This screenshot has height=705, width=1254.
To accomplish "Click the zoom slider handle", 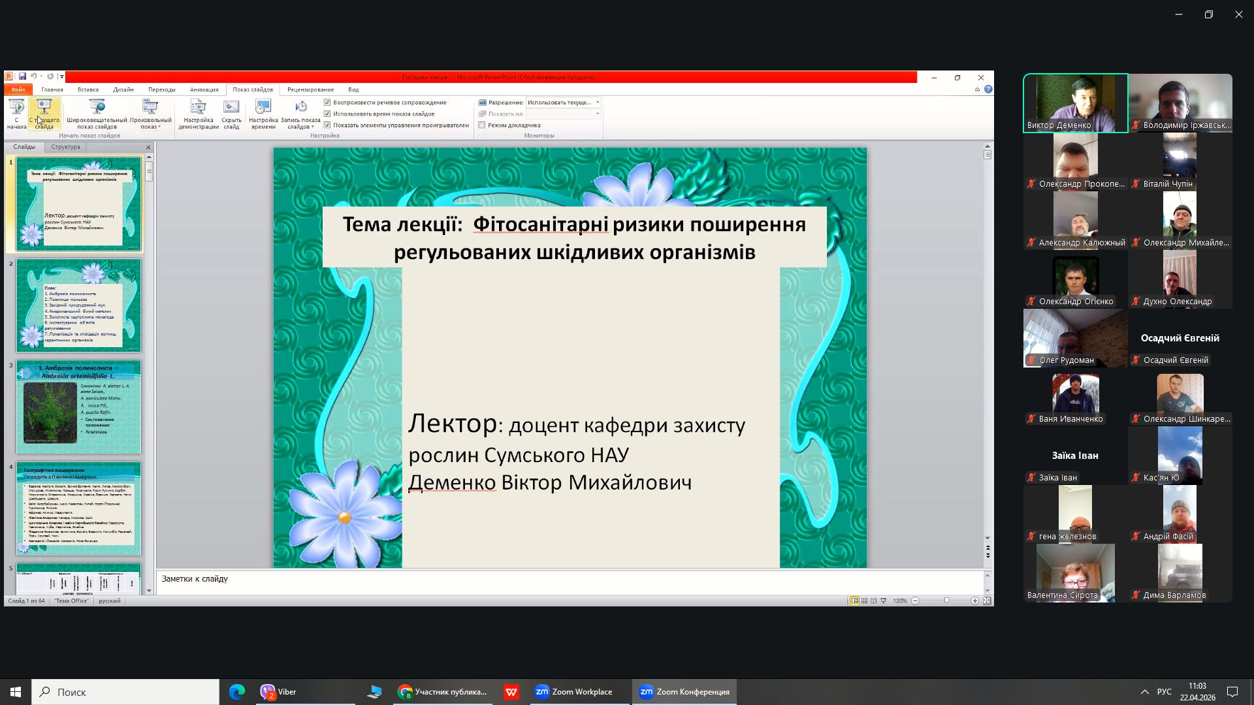I will point(946,601).
